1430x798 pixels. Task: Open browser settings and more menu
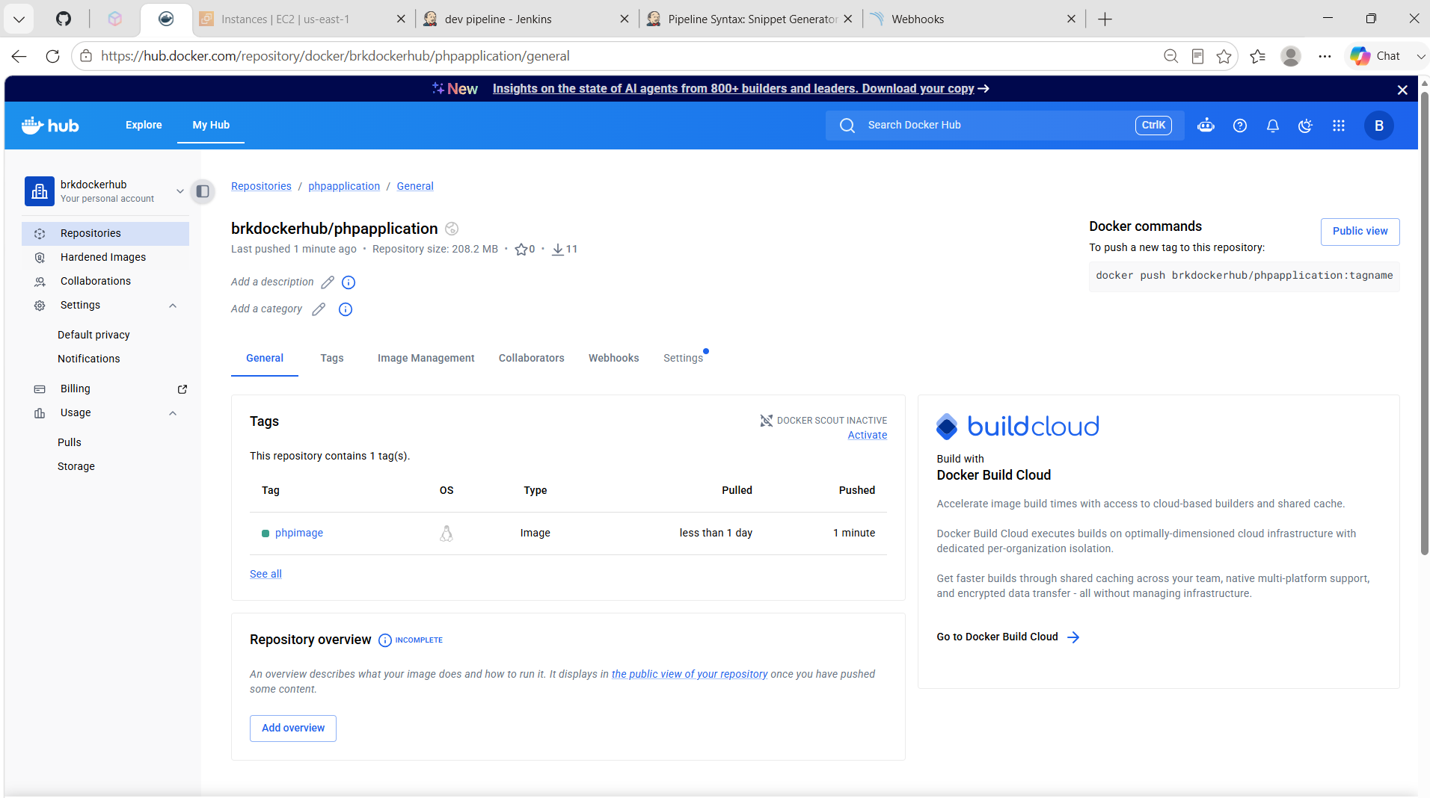tap(1325, 56)
